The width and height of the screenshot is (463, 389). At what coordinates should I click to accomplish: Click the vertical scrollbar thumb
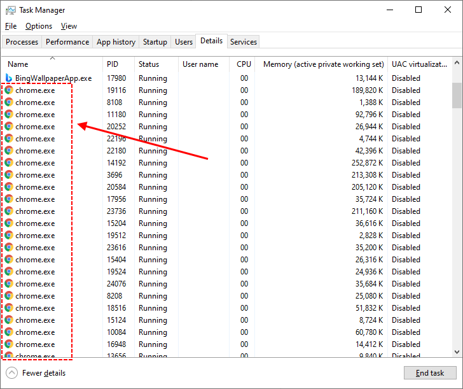457,95
